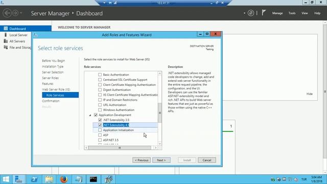
Task: Uncheck .NET Extensibility 3.5
Action: click(x=100, y=120)
